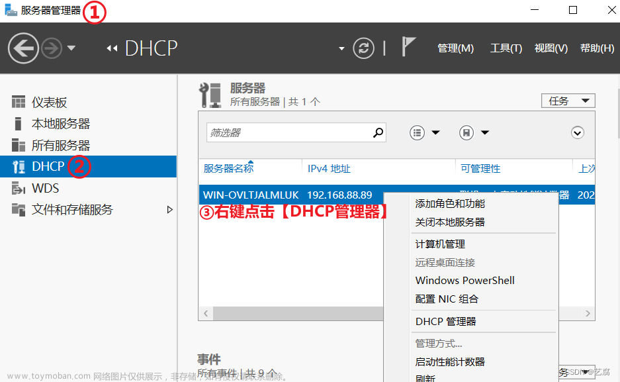This screenshot has height=382, width=620.
Task: Open the notifications flag icon
Action: point(408,46)
